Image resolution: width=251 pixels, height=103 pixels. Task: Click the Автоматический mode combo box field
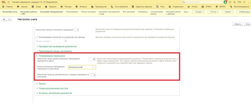[80, 67]
